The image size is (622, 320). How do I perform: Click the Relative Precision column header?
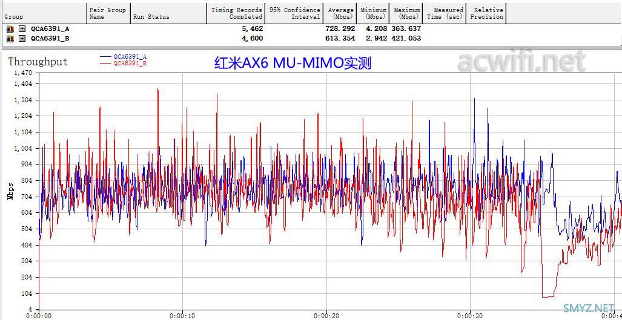click(x=486, y=13)
